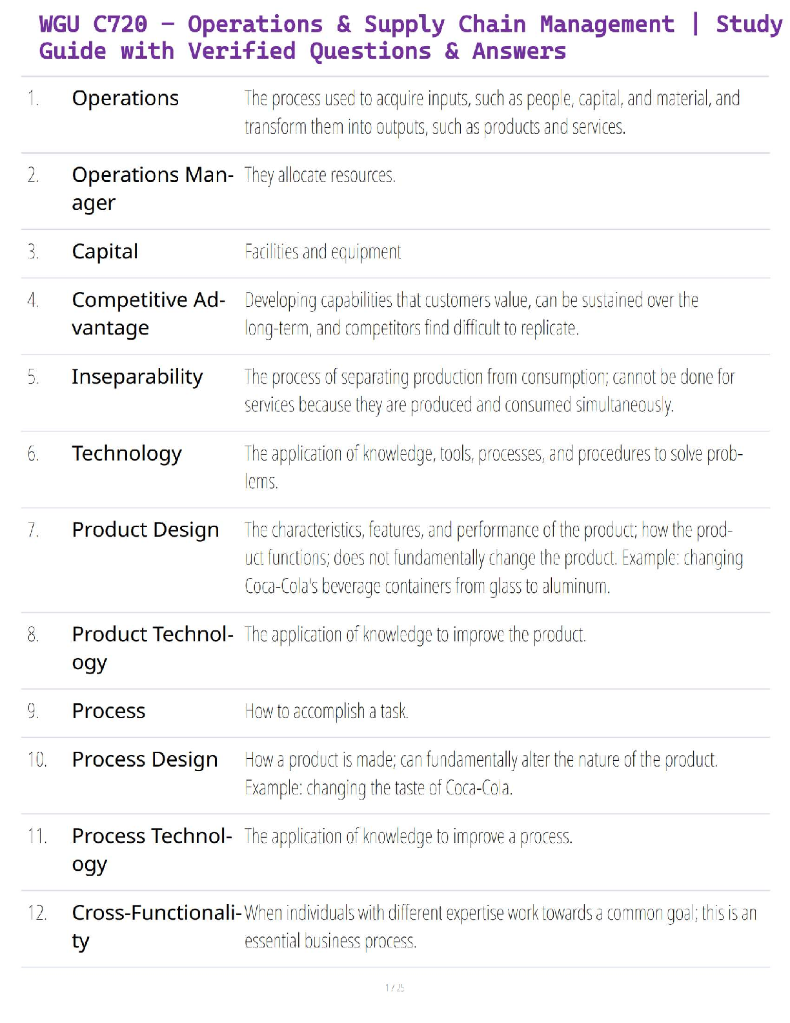790x1023 pixels.
Task: Click the "Facilities and equipment" definition
Action: (323, 251)
